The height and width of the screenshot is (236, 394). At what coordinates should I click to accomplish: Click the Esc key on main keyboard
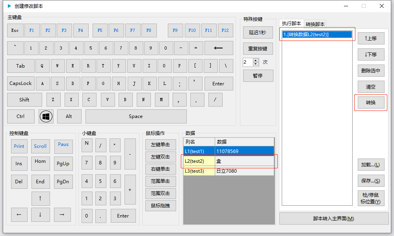click(x=15, y=30)
